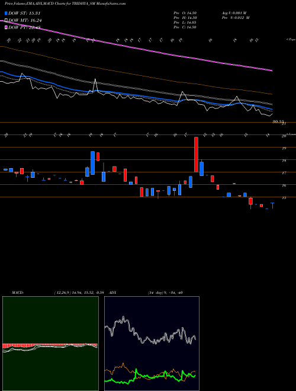Click the price axis label 17
Image resolution: width=296 pixels, height=391 pixels.
284,173
